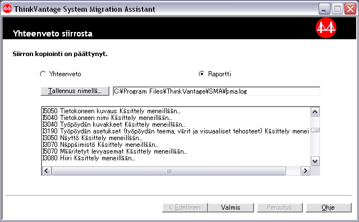The width and height of the screenshot is (359, 222).
Task: Open Ohje help button
Action: 328,207
